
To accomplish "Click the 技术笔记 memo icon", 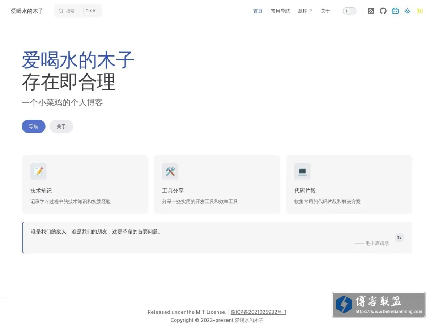I will [38, 171].
